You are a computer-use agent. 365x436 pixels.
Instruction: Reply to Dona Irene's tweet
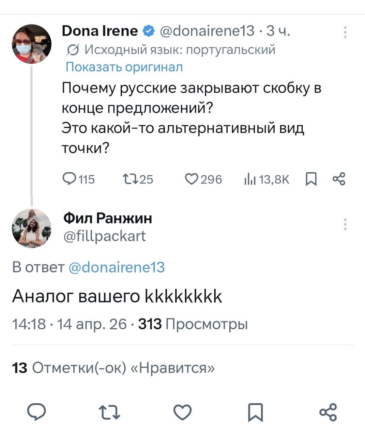(x=71, y=178)
